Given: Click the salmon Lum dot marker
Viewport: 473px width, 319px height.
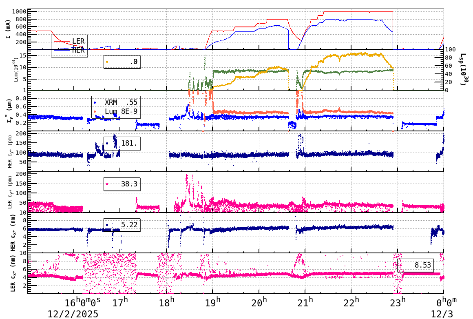Looking at the screenshot, I should [x=95, y=111].
